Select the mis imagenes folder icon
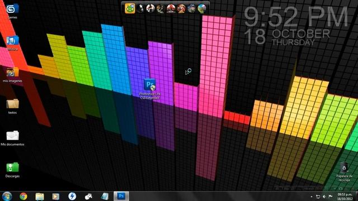The image size is (358, 201). click(12, 75)
